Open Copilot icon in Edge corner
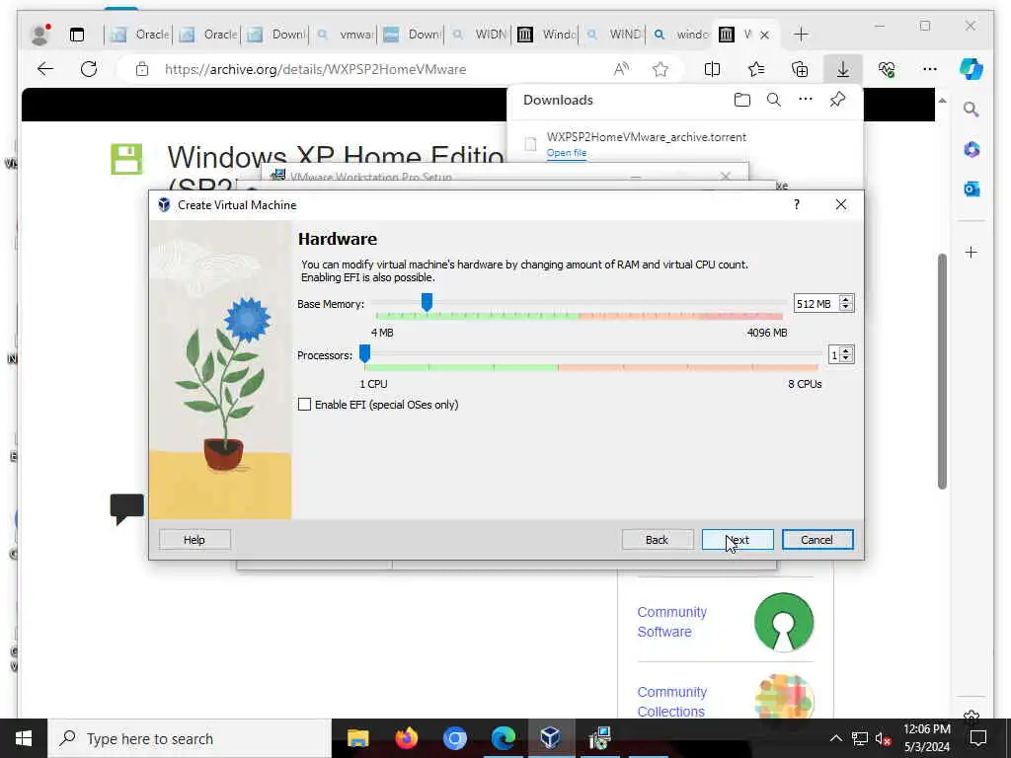 (x=972, y=69)
